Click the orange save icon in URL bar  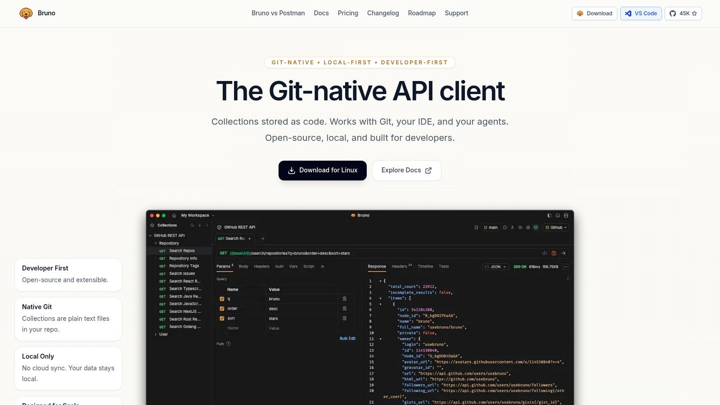point(554,253)
